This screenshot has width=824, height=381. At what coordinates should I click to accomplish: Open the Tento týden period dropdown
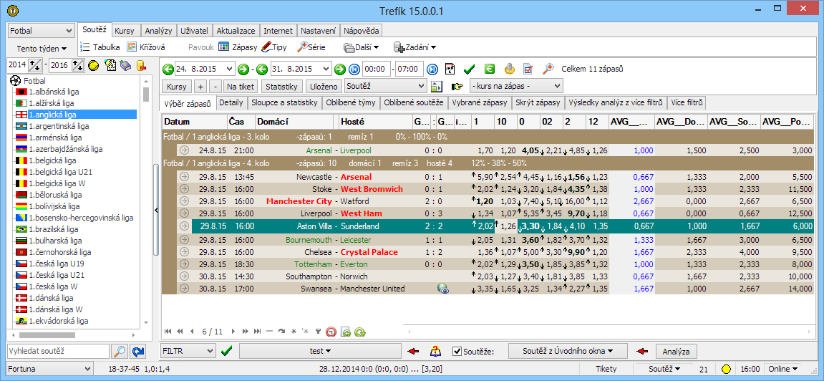[x=42, y=49]
